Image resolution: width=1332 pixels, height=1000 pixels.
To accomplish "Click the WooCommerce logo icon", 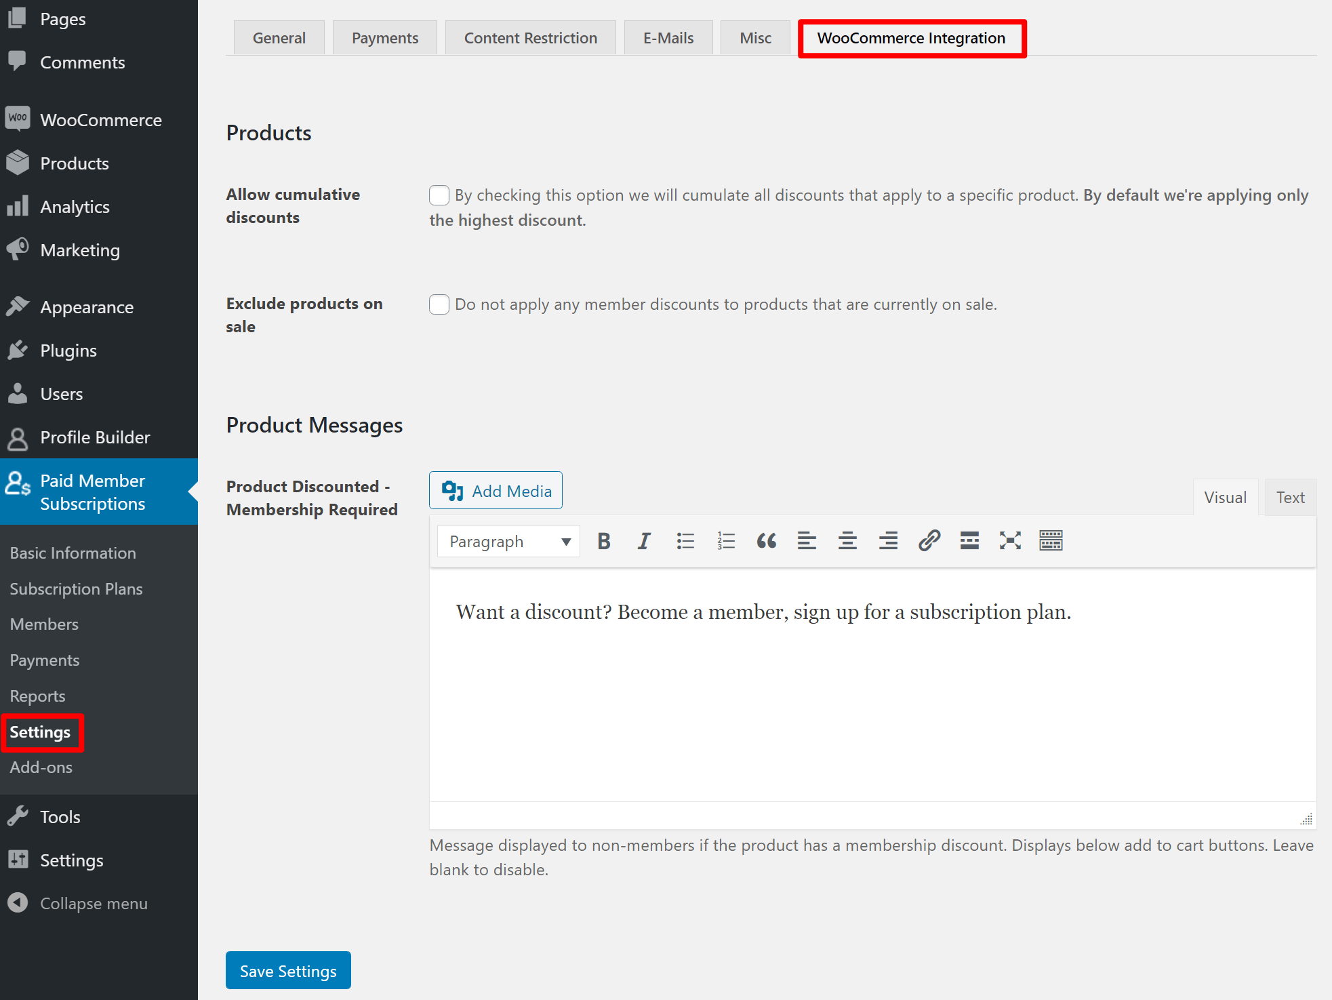I will [18, 119].
